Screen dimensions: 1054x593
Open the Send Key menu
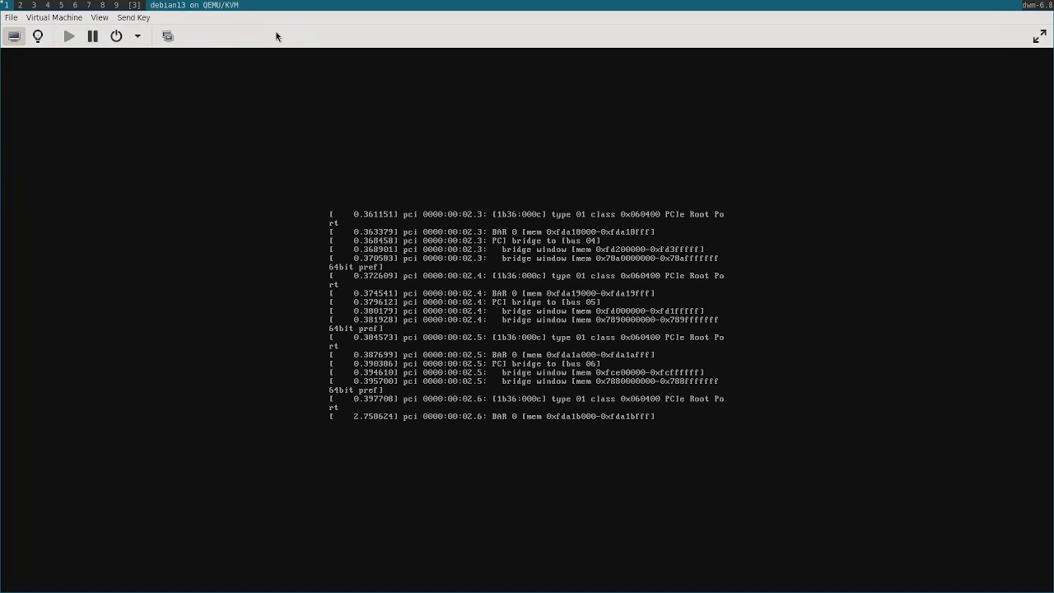point(133,17)
